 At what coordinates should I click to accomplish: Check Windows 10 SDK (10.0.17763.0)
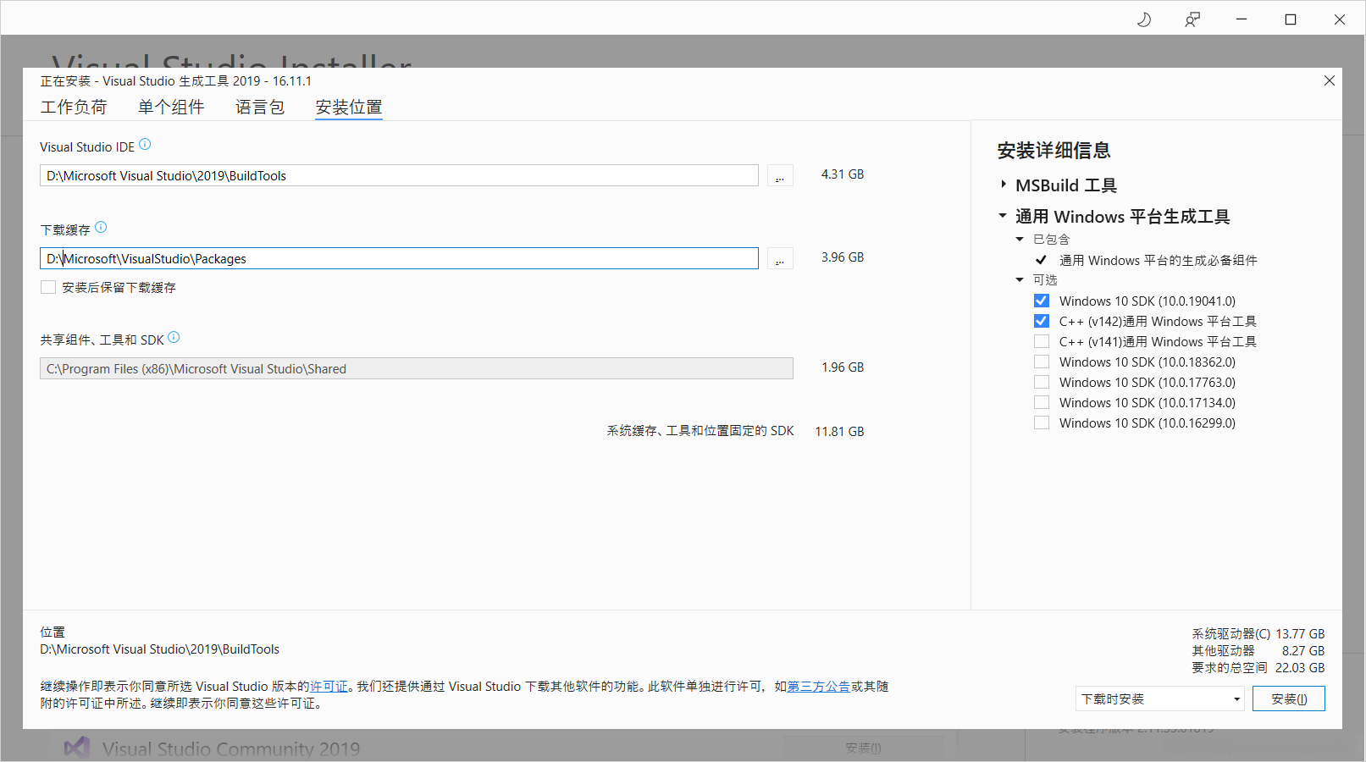click(1042, 382)
